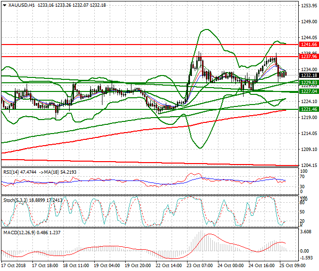Select the green 1227.04 price level label
This screenshot has height=271, width=319.
point(309,91)
